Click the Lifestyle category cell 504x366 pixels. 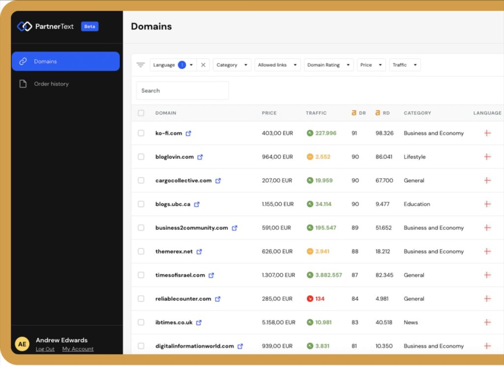tap(414, 157)
